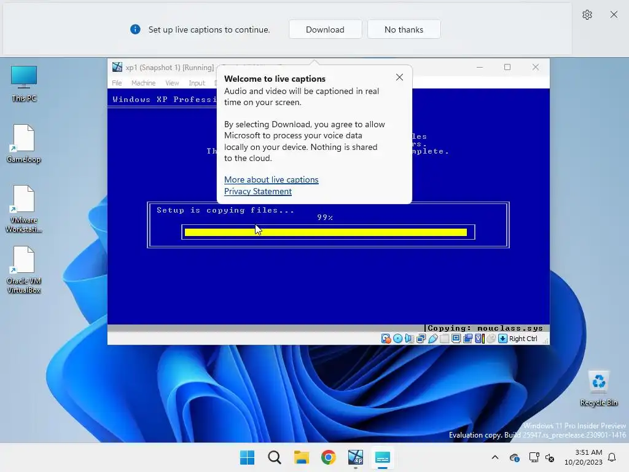This screenshot has height=472, width=629.
Task: Open the Privacy Statement link
Action: 258,191
